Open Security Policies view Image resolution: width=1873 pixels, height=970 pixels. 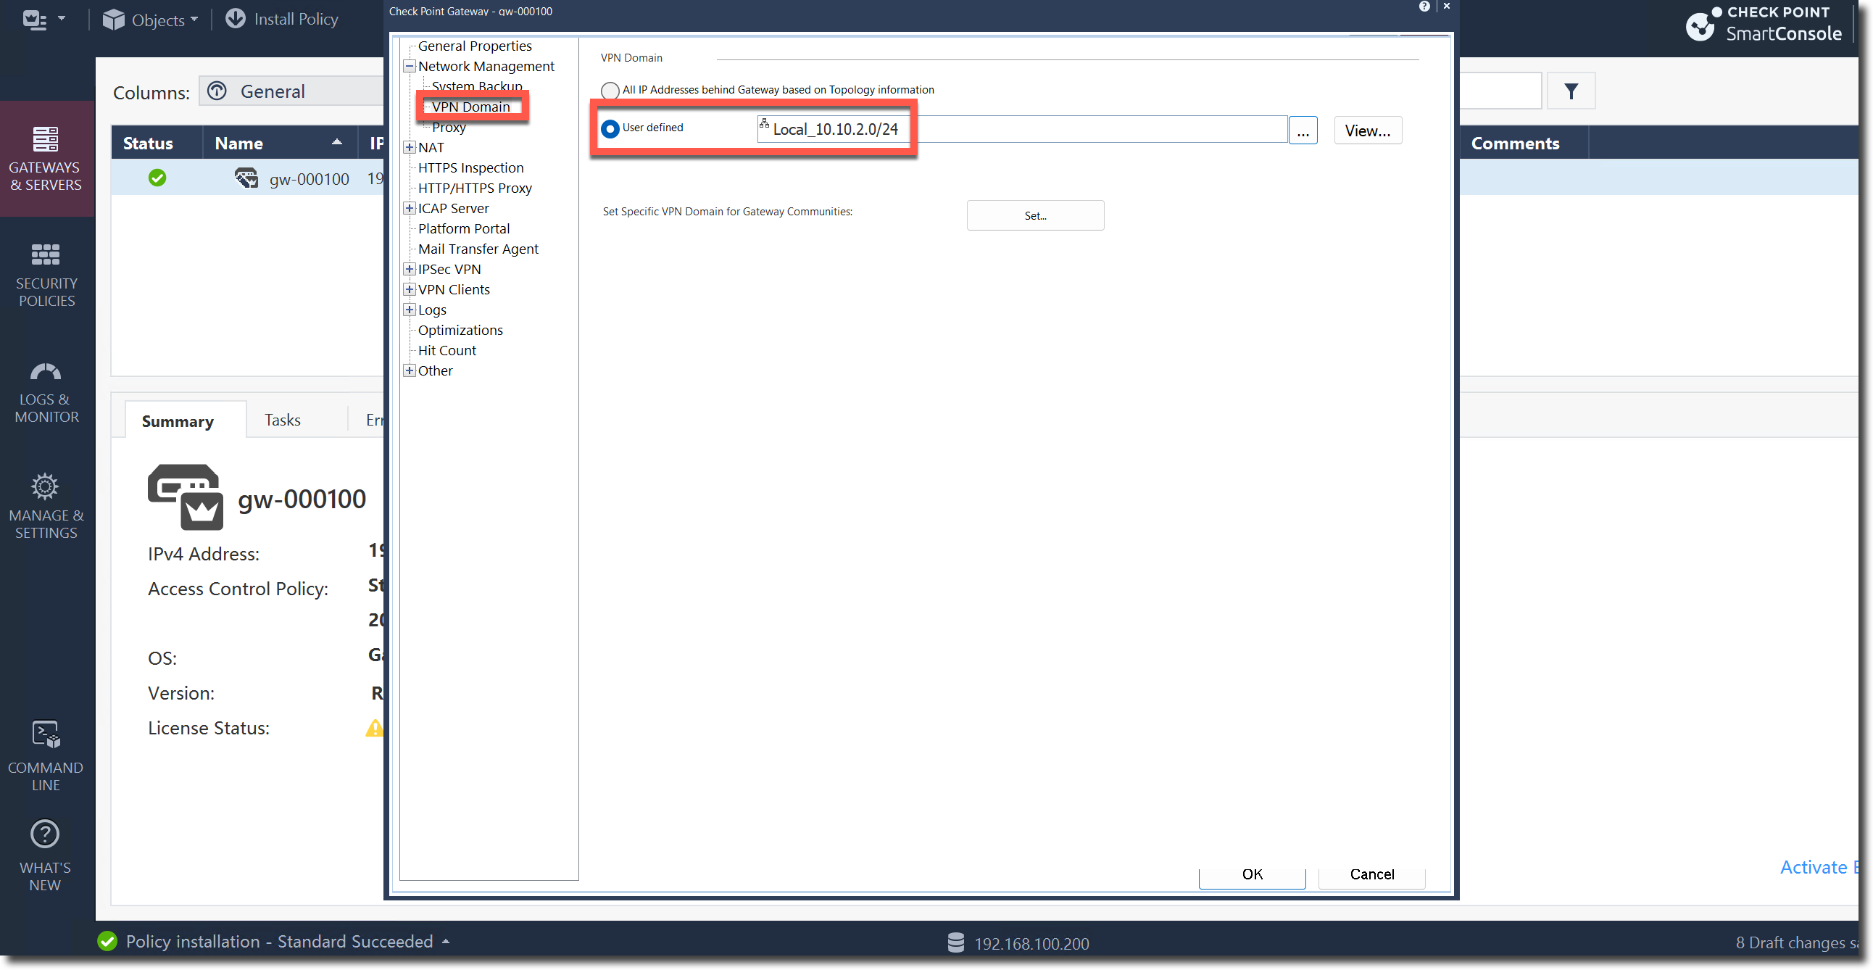(46, 274)
